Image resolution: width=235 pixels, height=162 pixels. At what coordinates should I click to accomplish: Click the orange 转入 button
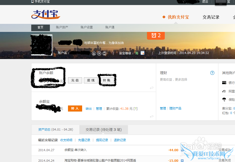[75, 109]
